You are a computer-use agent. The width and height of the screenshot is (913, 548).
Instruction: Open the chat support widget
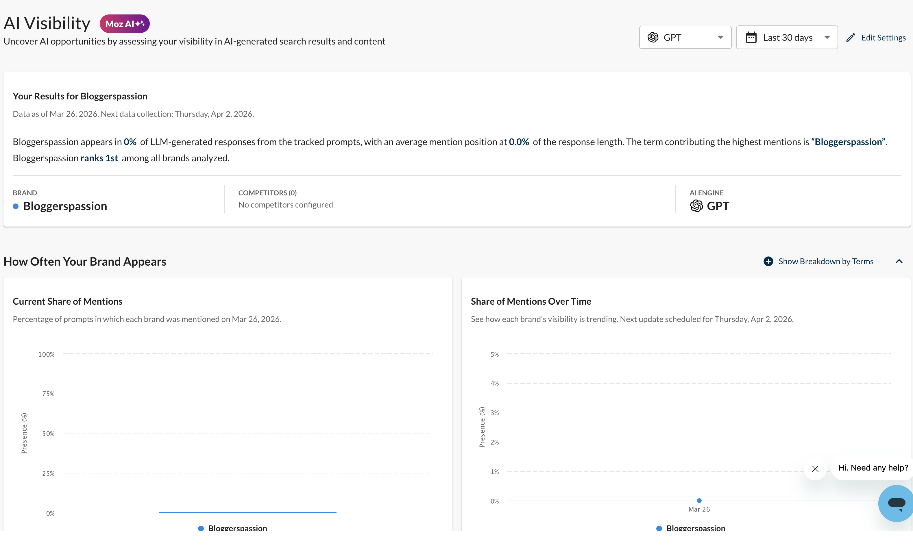click(896, 503)
